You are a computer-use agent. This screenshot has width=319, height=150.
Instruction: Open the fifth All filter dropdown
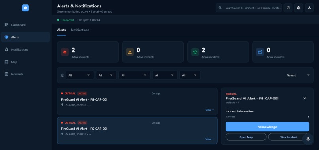[190, 75]
